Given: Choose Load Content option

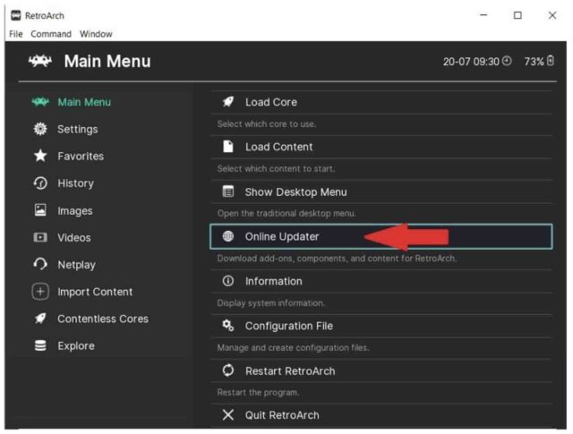Looking at the screenshot, I should pos(278,147).
